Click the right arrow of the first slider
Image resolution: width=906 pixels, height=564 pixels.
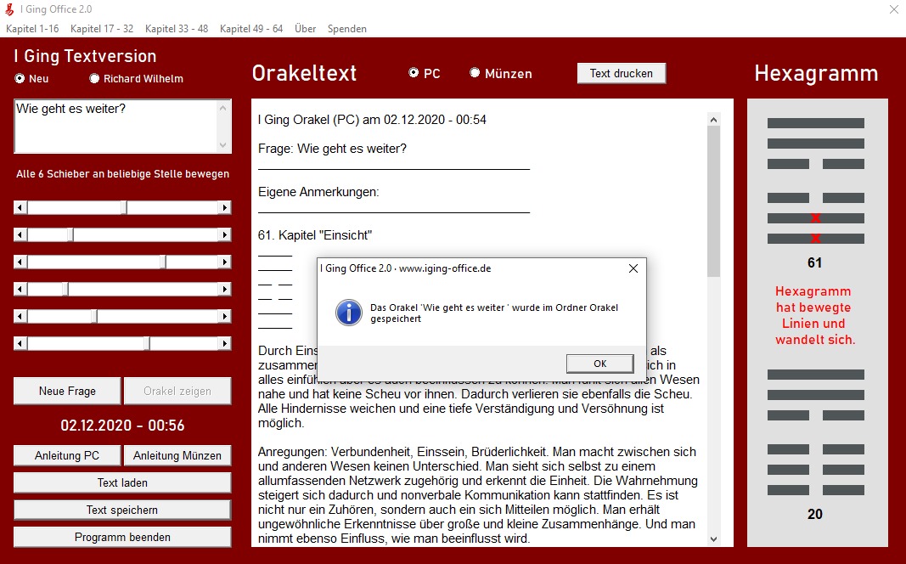pos(225,207)
